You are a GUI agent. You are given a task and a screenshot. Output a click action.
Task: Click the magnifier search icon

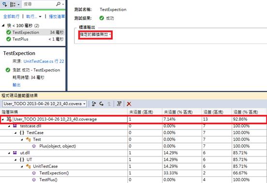point(58,4)
